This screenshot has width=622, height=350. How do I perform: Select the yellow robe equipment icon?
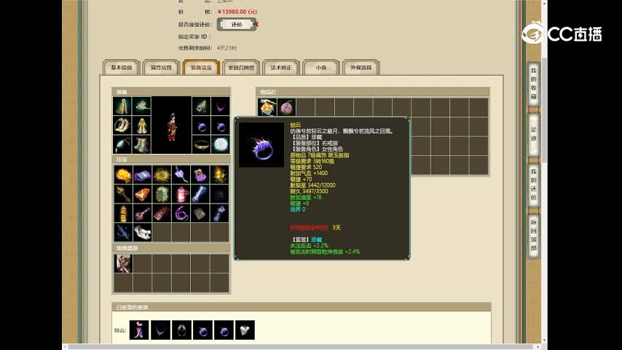[141, 125]
